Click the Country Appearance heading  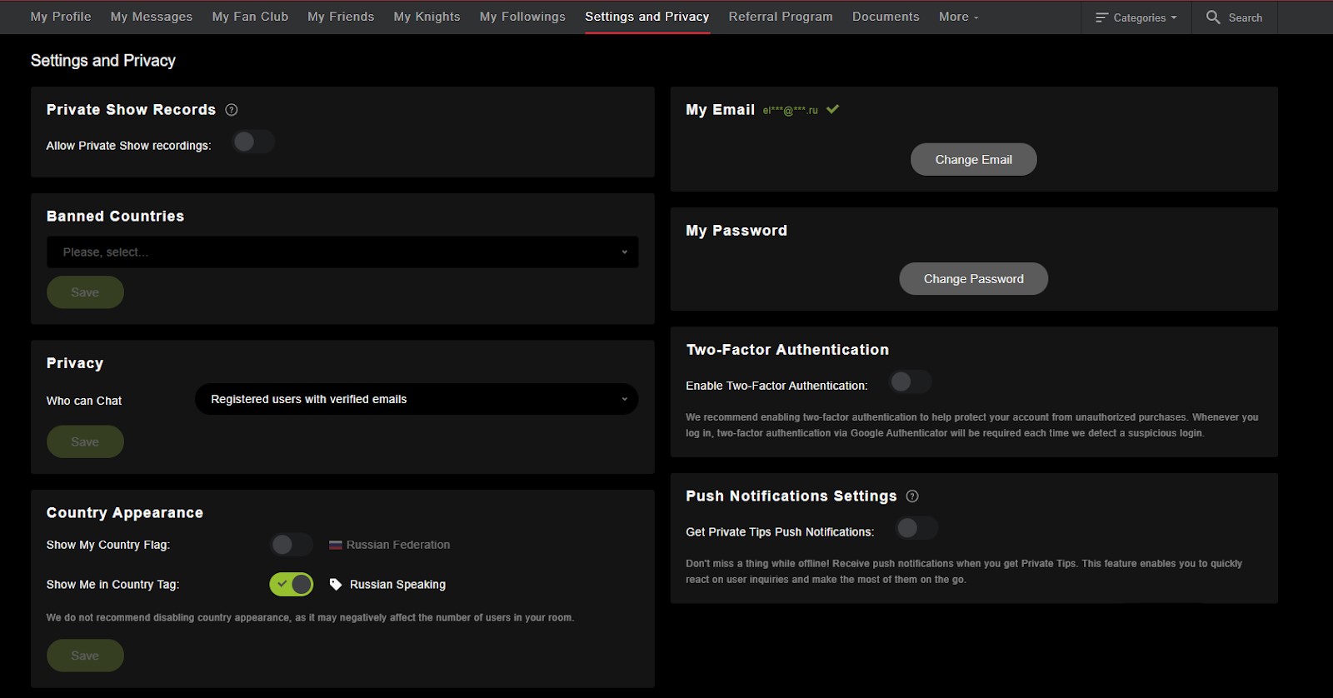pos(125,513)
